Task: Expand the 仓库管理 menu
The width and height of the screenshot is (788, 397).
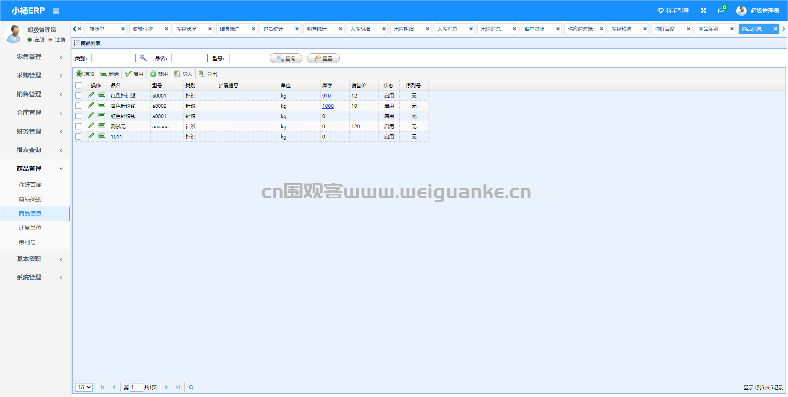Action: (35, 113)
